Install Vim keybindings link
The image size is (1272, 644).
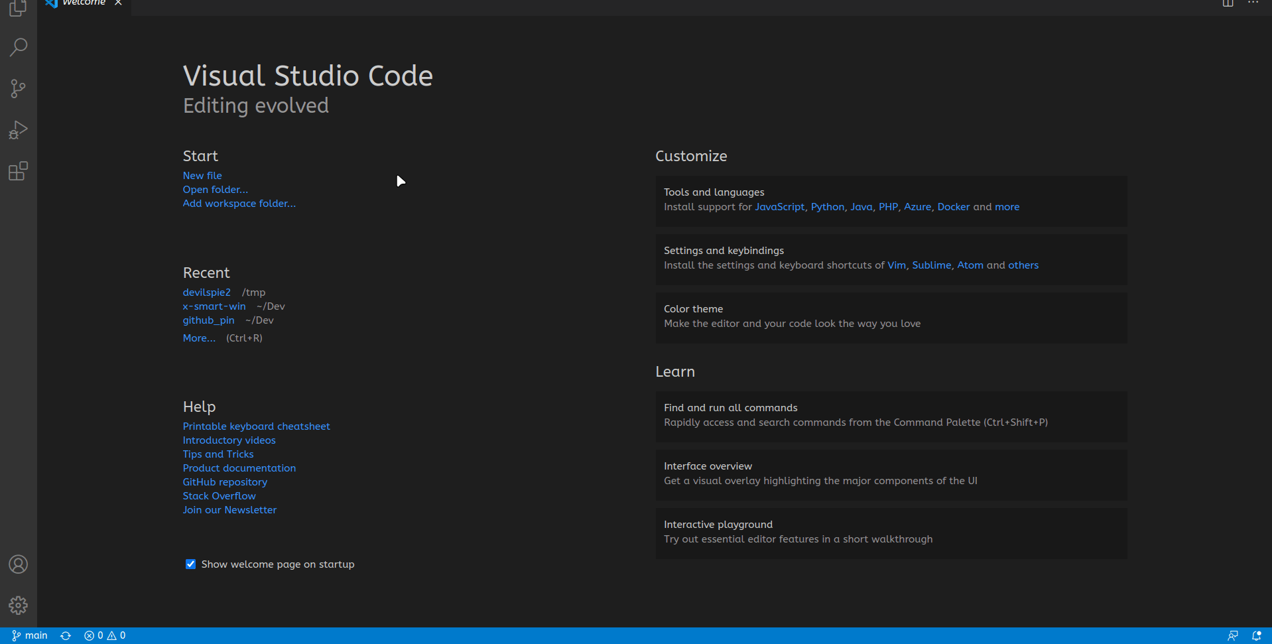(x=897, y=265)
